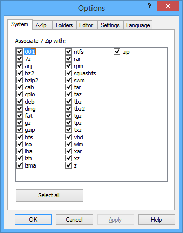The height and width of the screenshot is (233, 183).
Task: Uncheck the ntfs checkbox
Action: pos(68,52)
